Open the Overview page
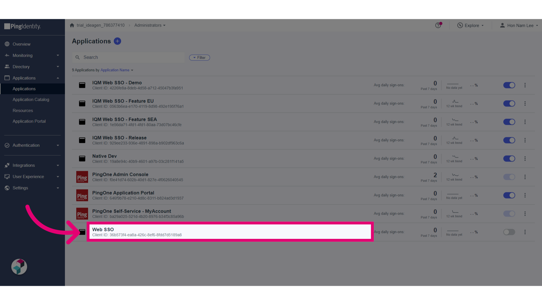542x305 pixels. pos(32,44)
